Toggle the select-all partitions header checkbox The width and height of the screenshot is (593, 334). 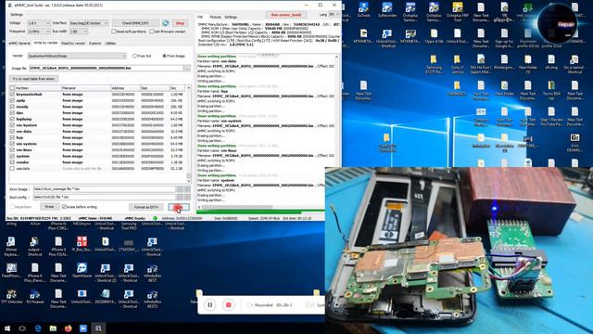[x=12, y=88]
